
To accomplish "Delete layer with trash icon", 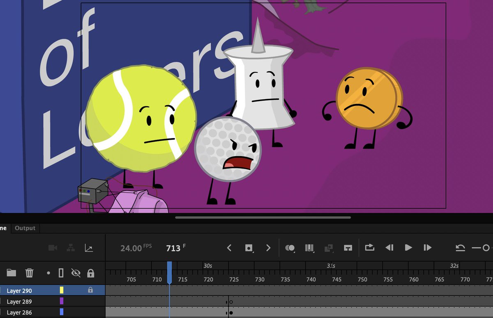I will coord(29,273).
